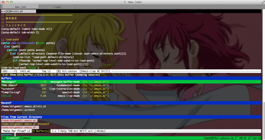Click lisp-interaction-mode in the *scratch* row

click(64, 89)
